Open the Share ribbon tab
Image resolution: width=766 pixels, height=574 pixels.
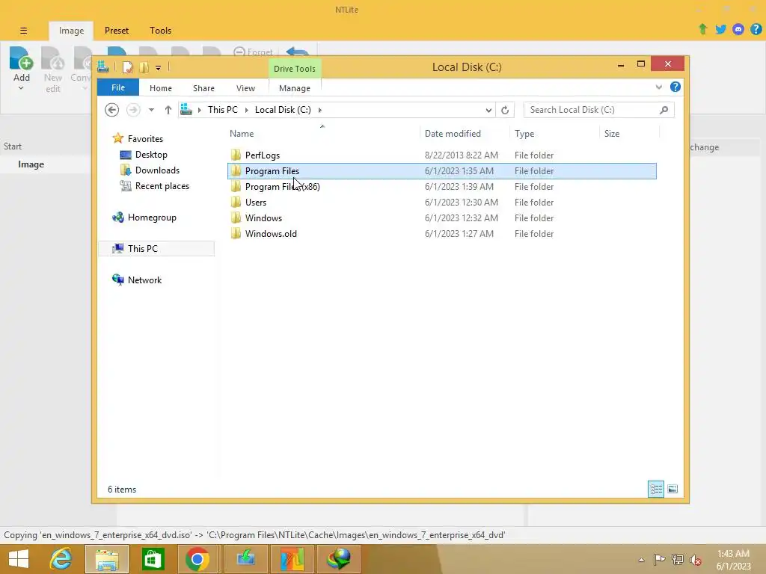click(x=203, y=88)
